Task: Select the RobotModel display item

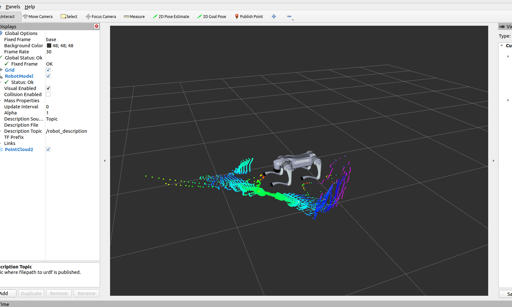Action: [x=19, y=76]
